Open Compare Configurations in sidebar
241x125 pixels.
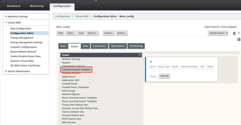pos(24,47)
